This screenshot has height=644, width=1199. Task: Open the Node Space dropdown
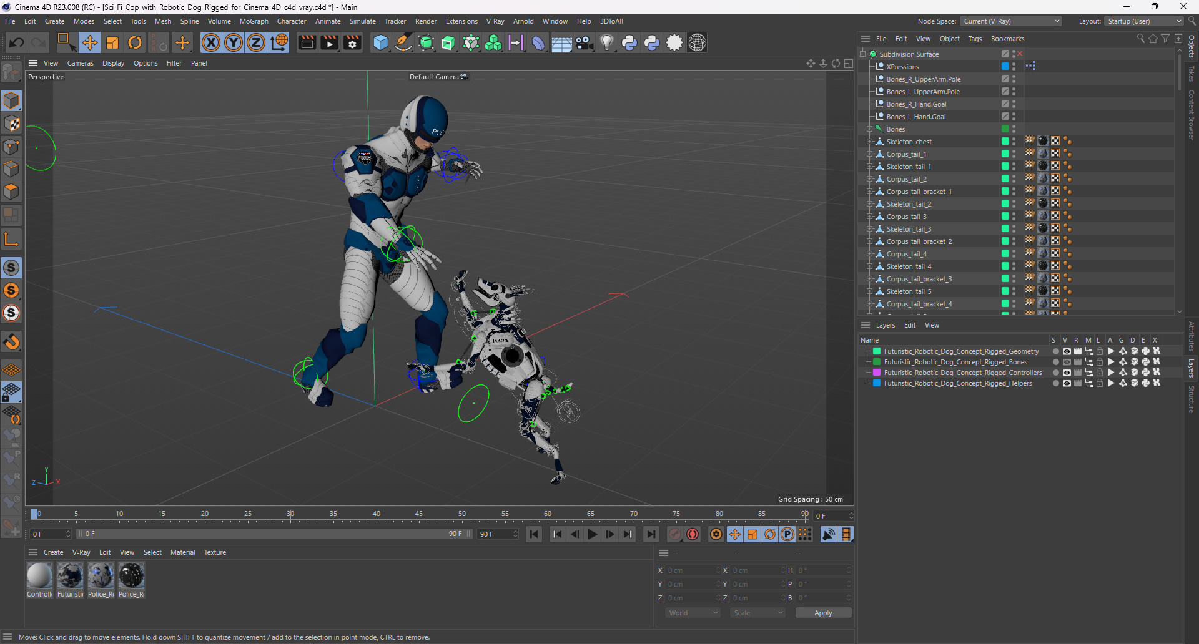click(x=1011, y=21)
